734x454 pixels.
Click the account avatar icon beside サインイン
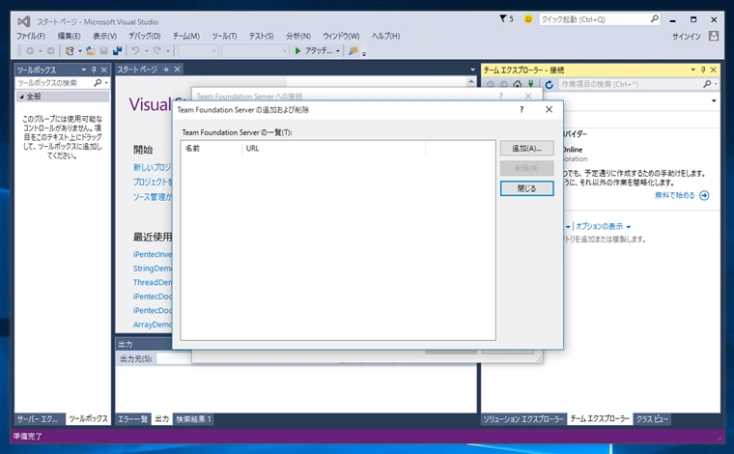(714, 36)
